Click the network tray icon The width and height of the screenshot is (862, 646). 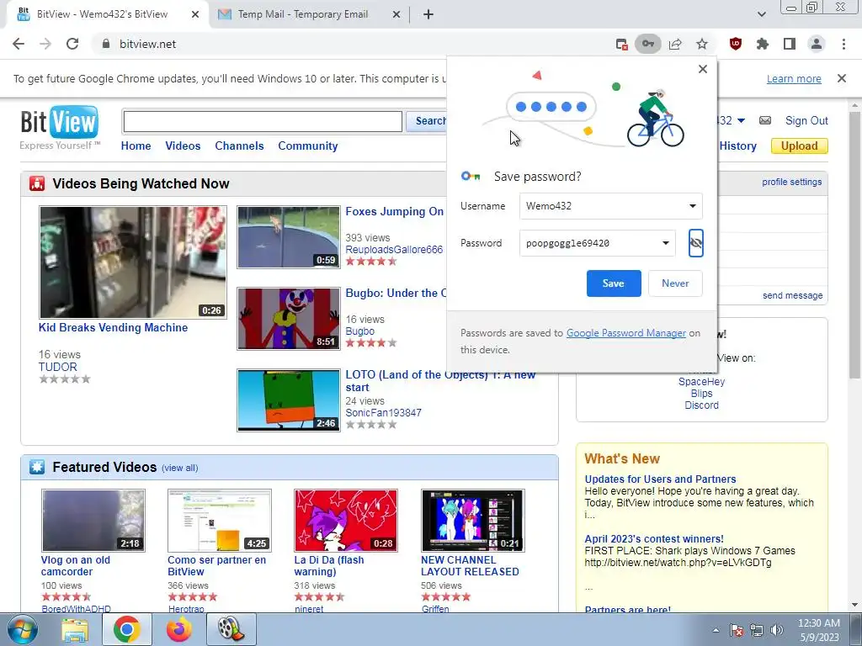[x=757, y=629]
